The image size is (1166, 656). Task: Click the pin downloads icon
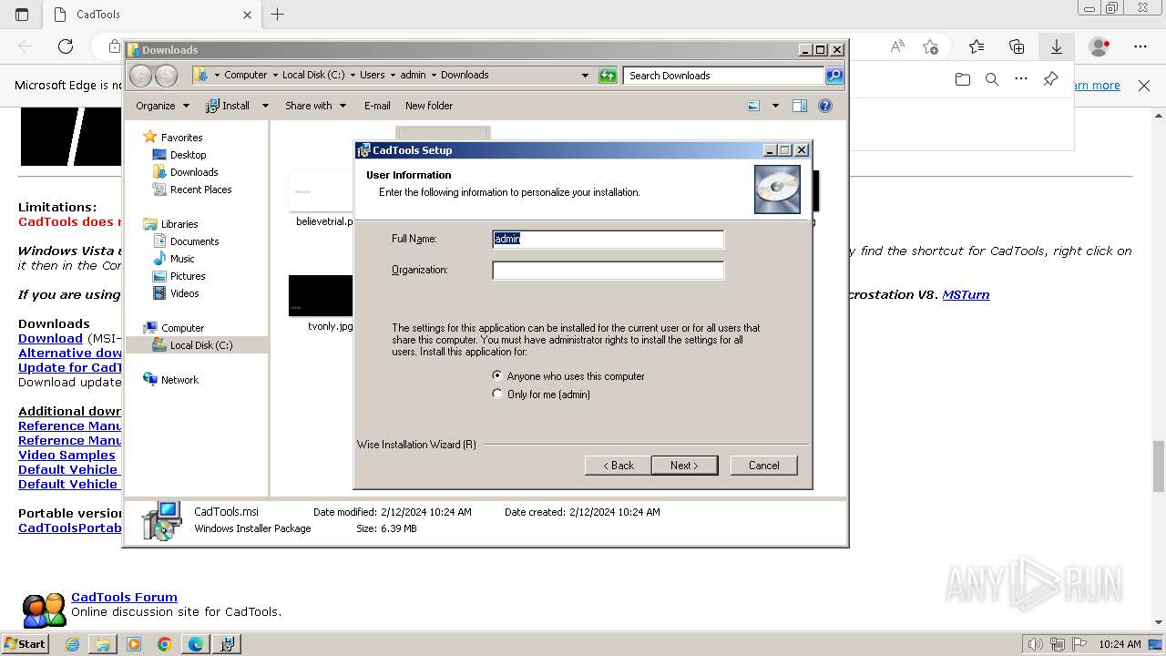point(1050,79)
